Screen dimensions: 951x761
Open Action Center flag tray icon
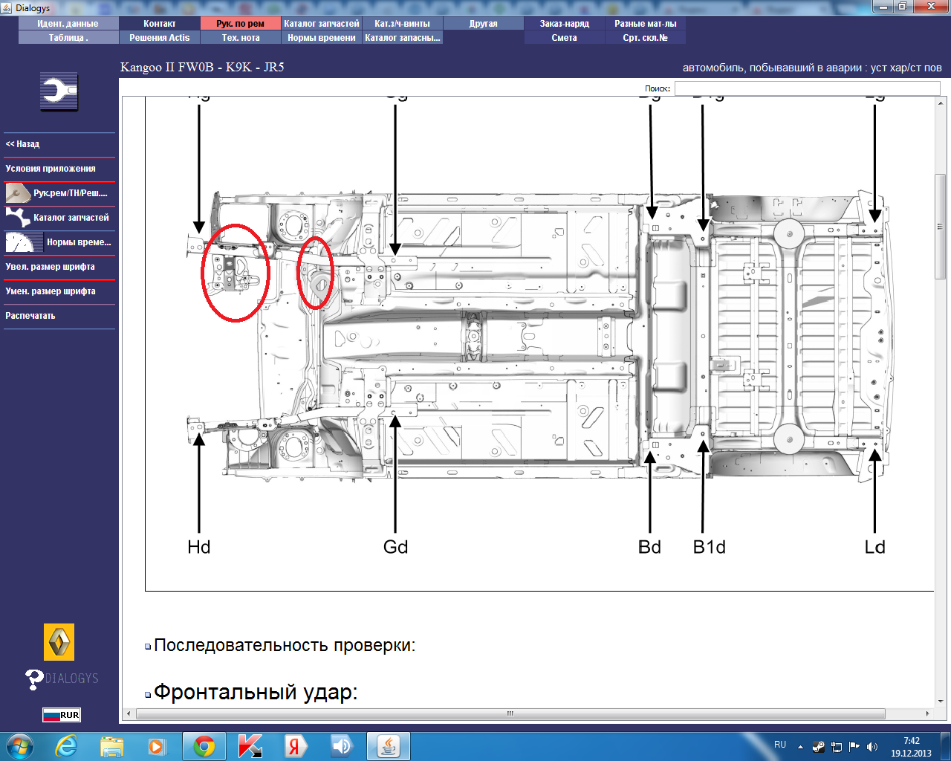(x=854, y=747)
